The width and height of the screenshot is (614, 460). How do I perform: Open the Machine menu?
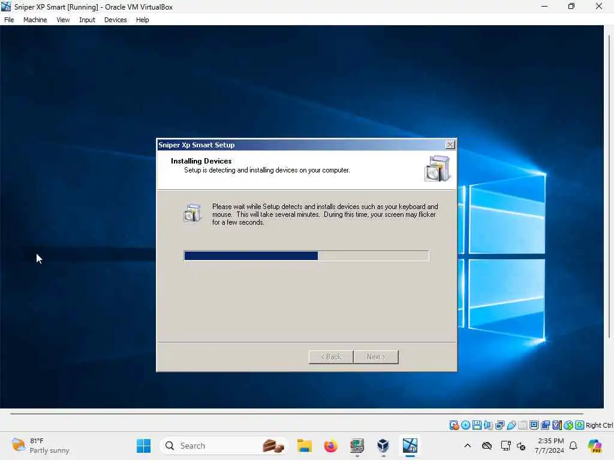coord(35,20)
